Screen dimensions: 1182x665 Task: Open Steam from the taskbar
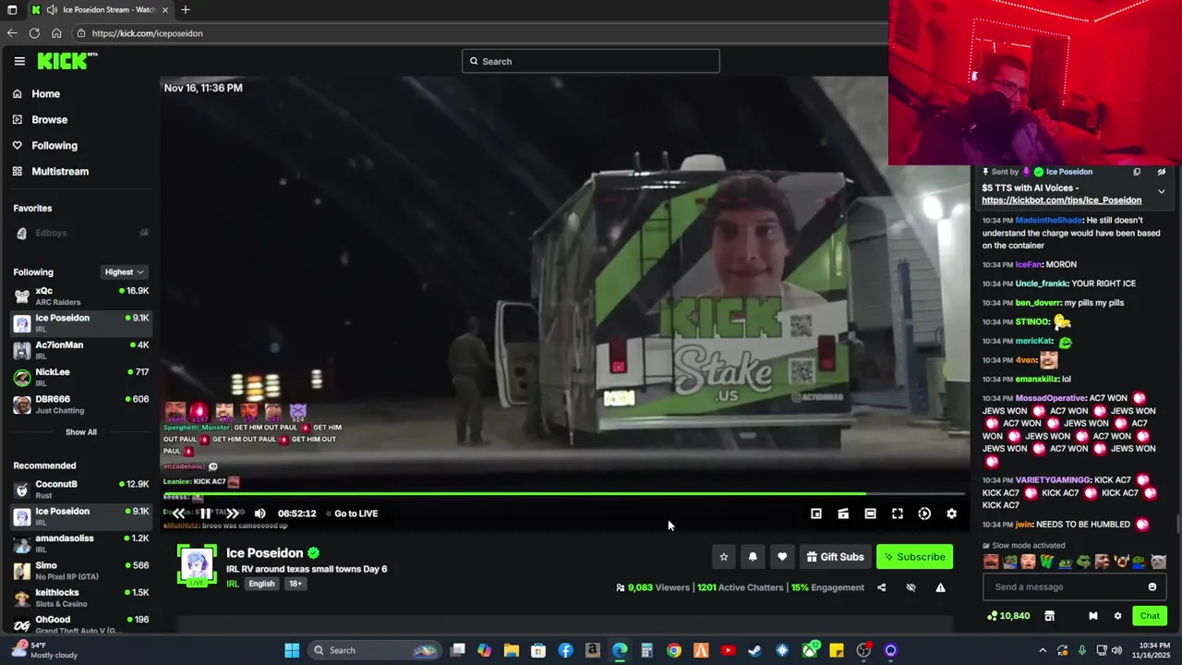(754, 650)
